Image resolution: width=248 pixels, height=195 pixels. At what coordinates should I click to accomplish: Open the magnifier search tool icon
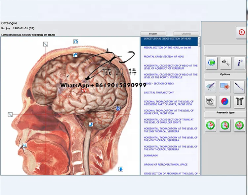(x=226, y=63)
